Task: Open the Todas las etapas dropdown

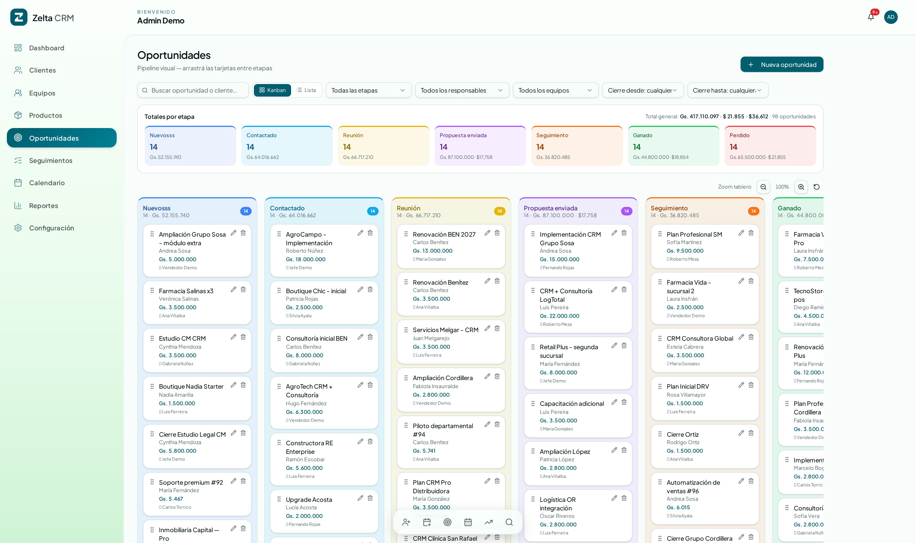Action: (369, 90)
